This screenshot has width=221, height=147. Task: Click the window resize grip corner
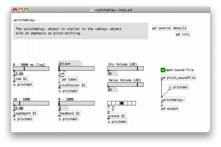209,131
